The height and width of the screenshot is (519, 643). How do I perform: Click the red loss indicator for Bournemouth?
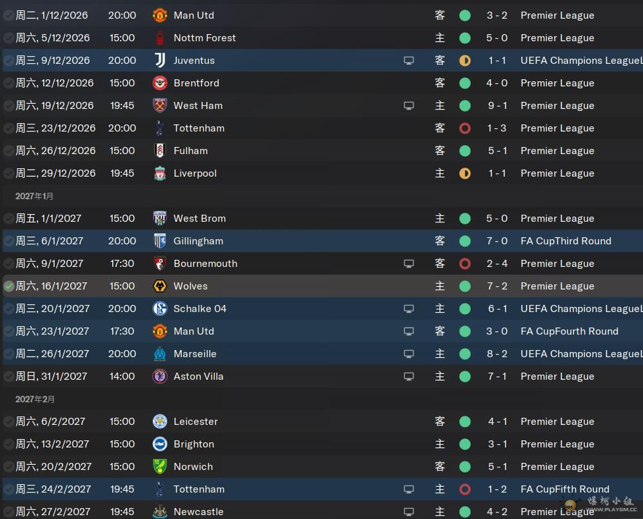coord(465,264)
